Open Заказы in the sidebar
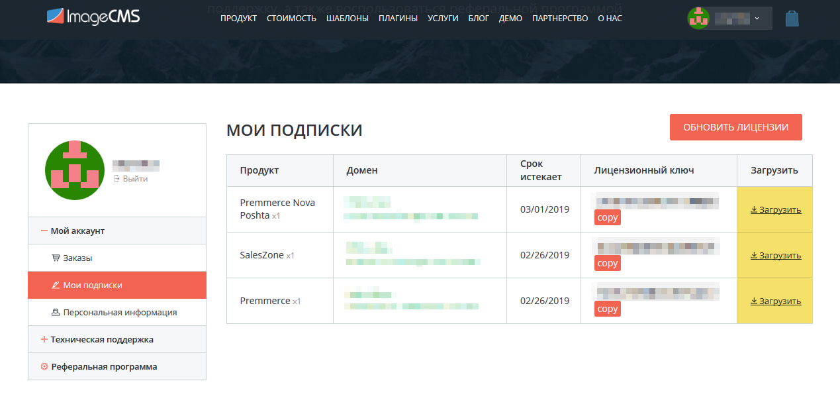The image size is (840, 420). tap(117, 258)
